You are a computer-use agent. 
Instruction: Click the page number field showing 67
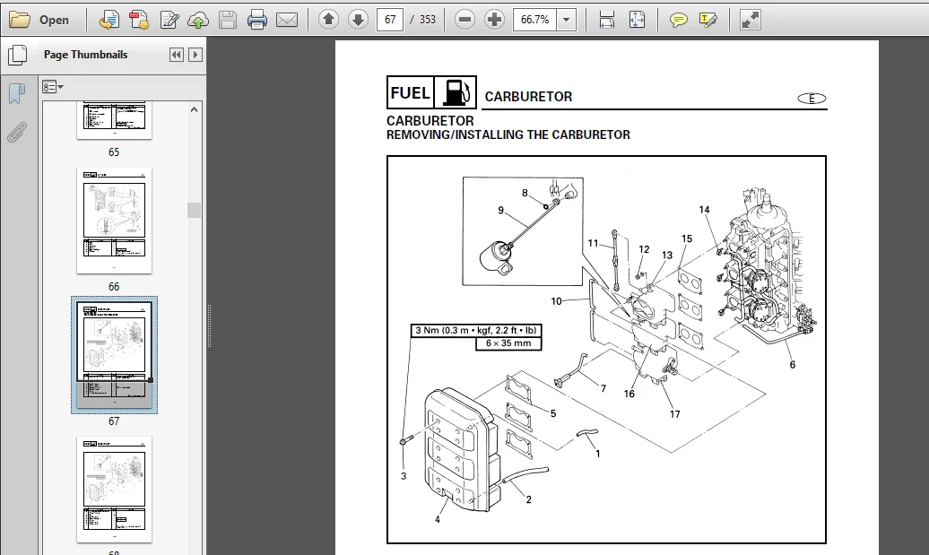coord(390,20)
